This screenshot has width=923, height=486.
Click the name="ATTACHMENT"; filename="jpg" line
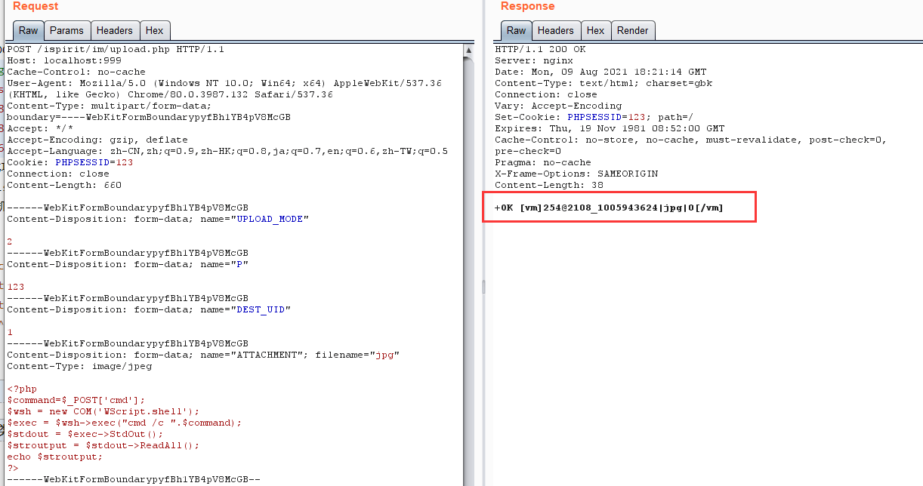pyautogui.click(x=203, y=355)
